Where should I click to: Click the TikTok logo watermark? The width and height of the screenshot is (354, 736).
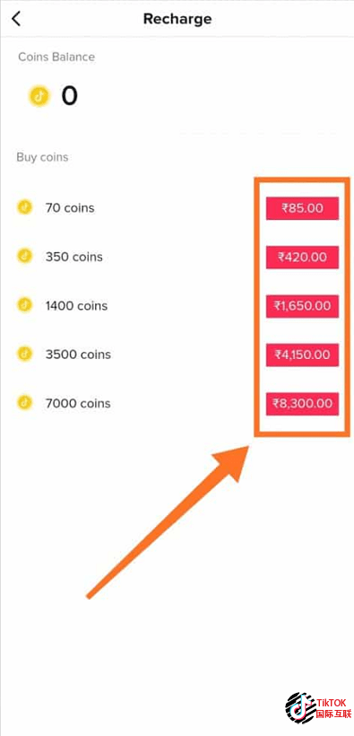(318, 705)
